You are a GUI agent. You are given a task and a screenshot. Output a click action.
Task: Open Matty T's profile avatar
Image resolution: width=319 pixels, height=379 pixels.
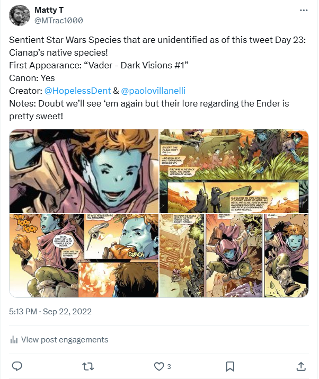click(x=19, y=15)
